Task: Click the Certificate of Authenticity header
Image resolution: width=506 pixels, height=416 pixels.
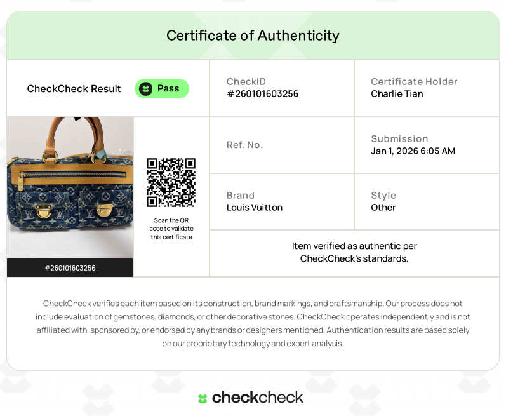Action: [253, 36]
